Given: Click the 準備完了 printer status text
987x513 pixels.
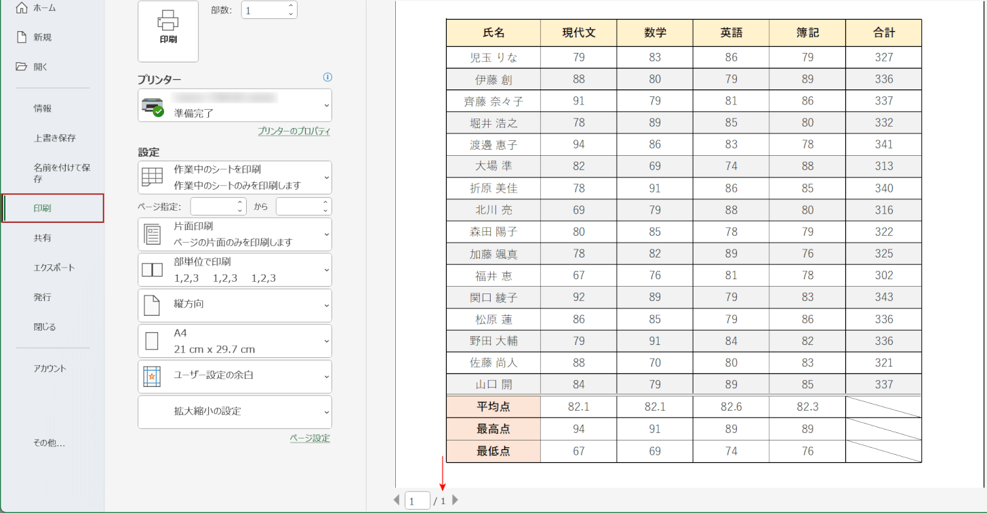Looking at the screenshot, I should [x=194, y=114].
